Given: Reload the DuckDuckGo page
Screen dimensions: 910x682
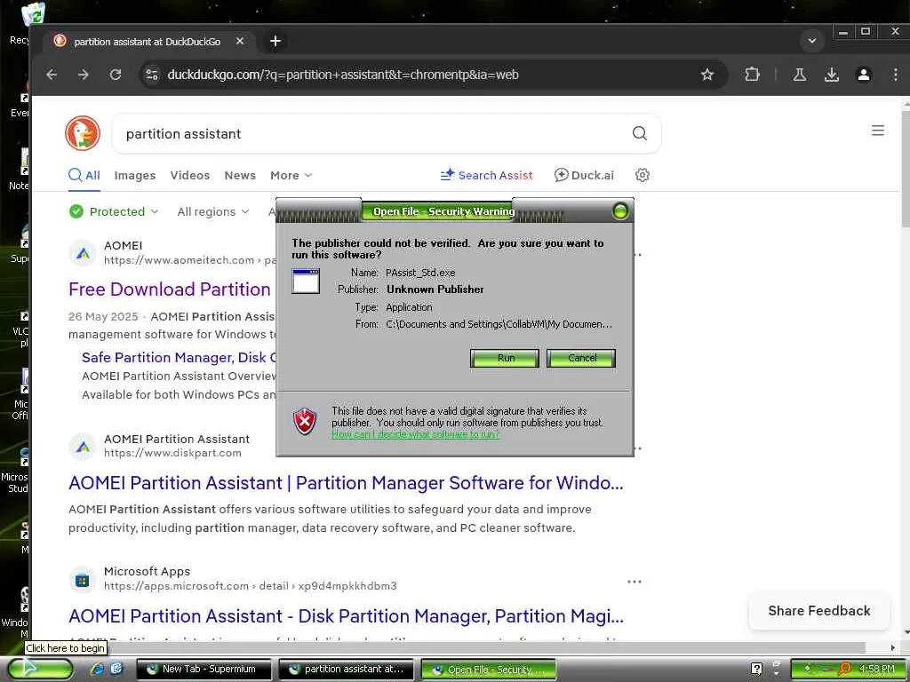Looking at the screenshot, I should pos(116,75).
